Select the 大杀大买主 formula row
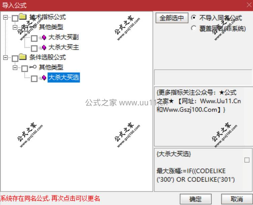253x205 pixels. [x=63, y=47]
